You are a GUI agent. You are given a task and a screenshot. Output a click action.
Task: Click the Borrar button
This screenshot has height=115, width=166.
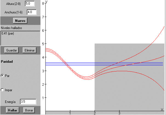(x=29, y=110)
